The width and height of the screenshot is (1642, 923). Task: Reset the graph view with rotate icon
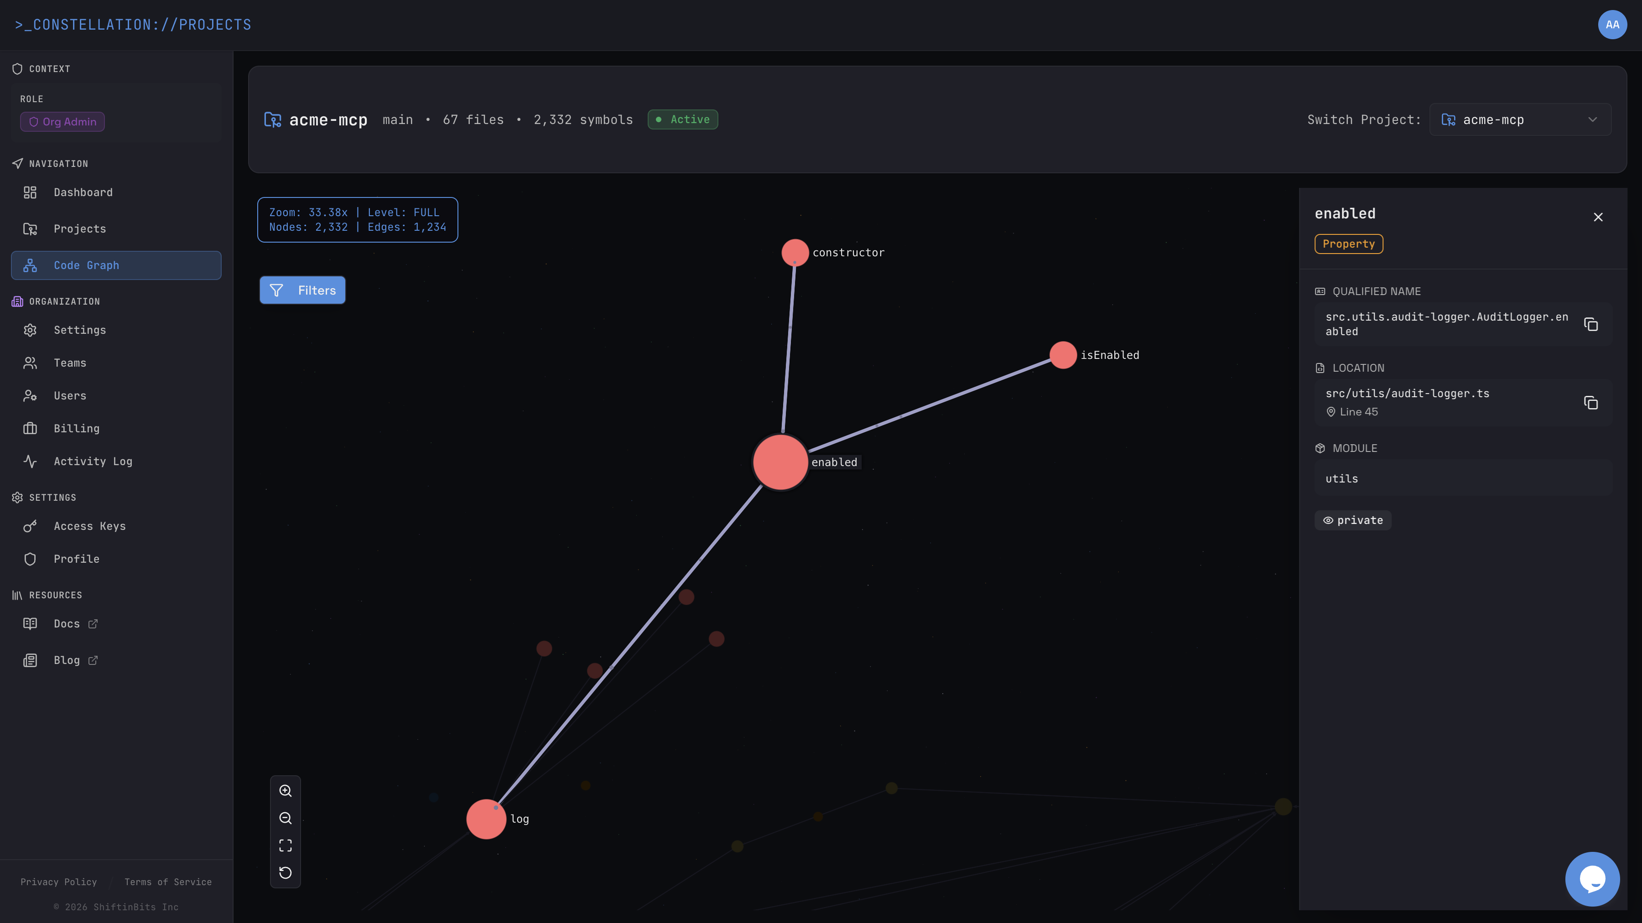(x=286, y=873)
